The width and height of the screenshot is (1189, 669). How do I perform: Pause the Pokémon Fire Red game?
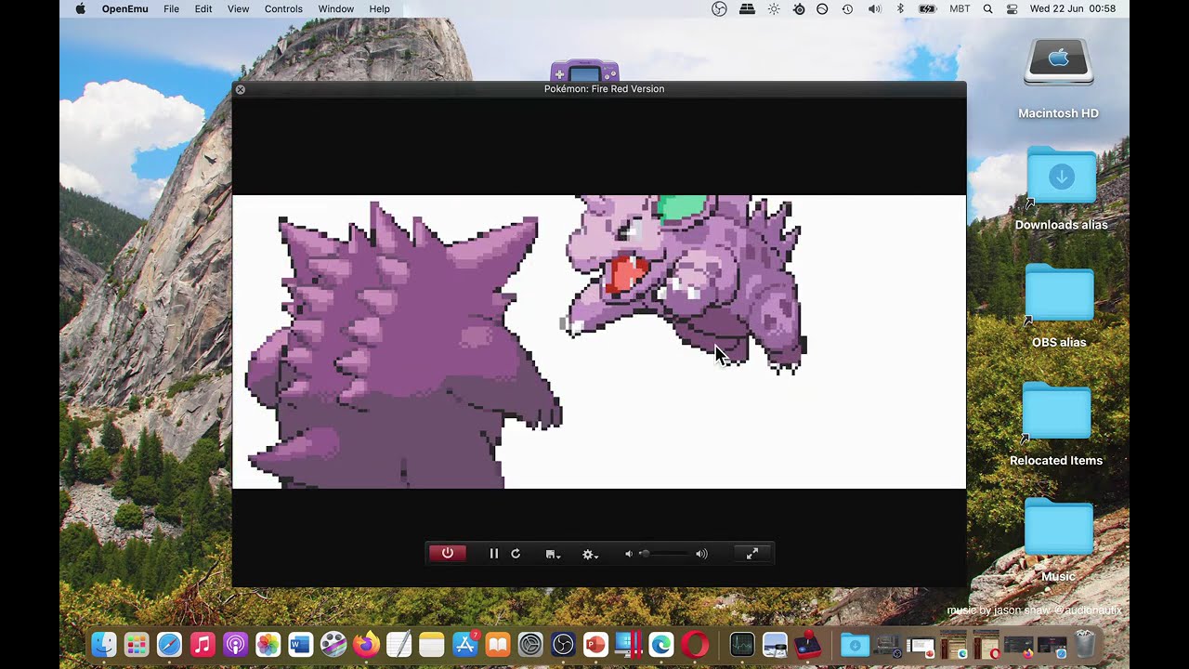pos(494,554)
